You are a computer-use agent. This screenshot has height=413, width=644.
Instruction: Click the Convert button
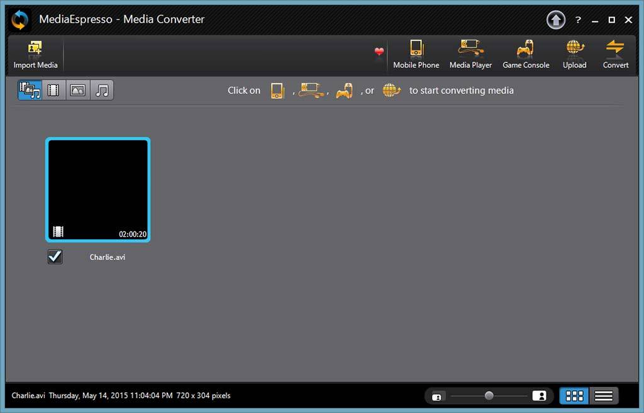point(615,54)
